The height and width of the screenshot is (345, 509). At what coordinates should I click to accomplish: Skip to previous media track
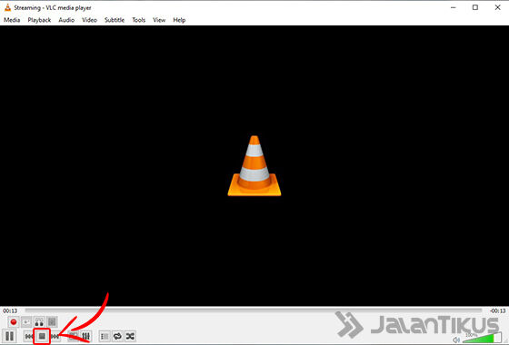point(29,337)
